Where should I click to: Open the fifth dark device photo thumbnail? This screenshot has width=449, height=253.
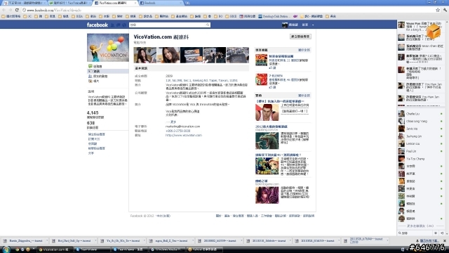click(238, 55)
